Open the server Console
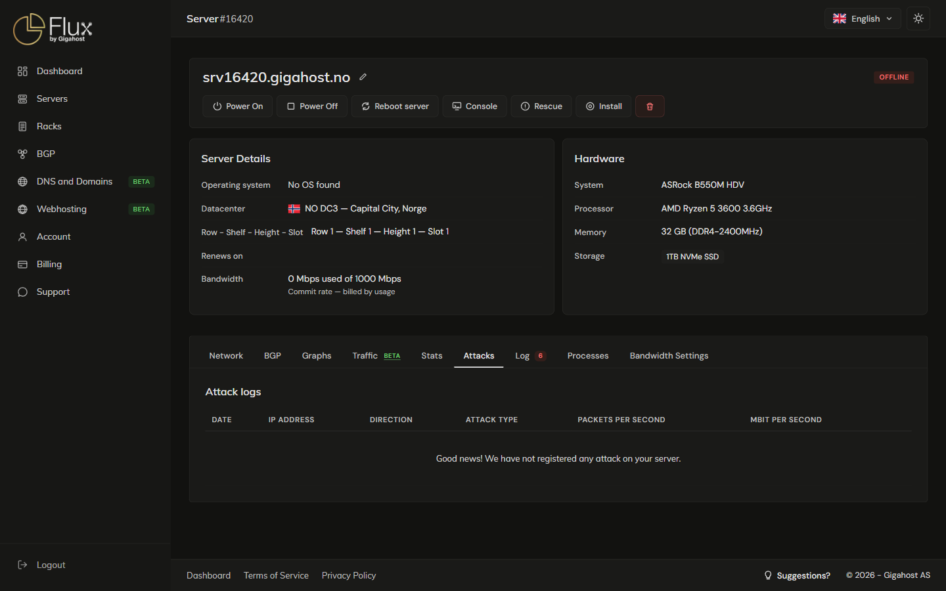 (474, 106)
